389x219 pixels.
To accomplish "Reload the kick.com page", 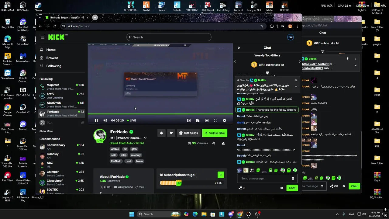I will click(55, 26).
